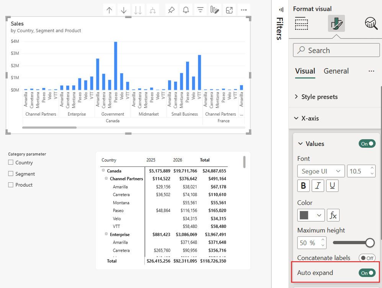
Task: Increase font size stepper
Action: (x=372, y=168)
